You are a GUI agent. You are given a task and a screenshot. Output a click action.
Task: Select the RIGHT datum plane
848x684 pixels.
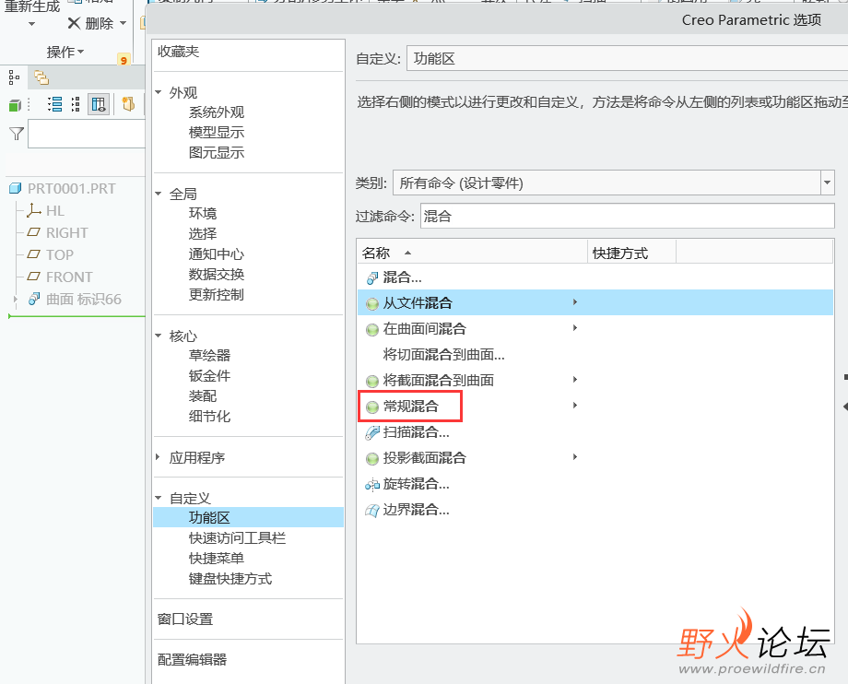(66, 233)
